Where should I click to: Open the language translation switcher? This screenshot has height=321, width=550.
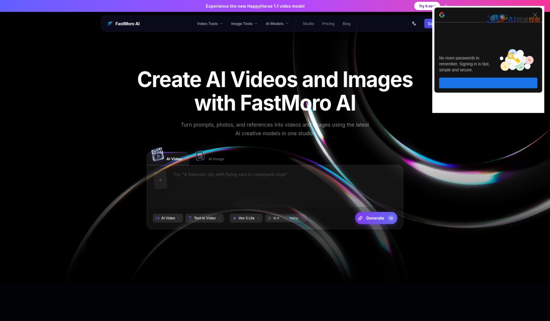coord(414,23)
